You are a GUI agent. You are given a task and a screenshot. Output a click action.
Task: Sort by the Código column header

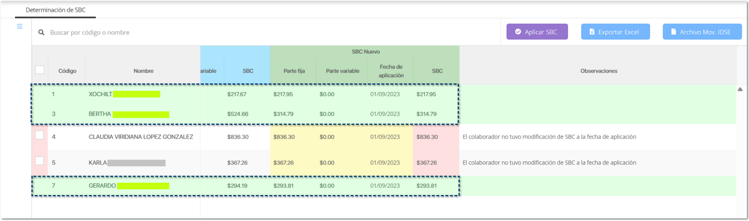(67, 71)
